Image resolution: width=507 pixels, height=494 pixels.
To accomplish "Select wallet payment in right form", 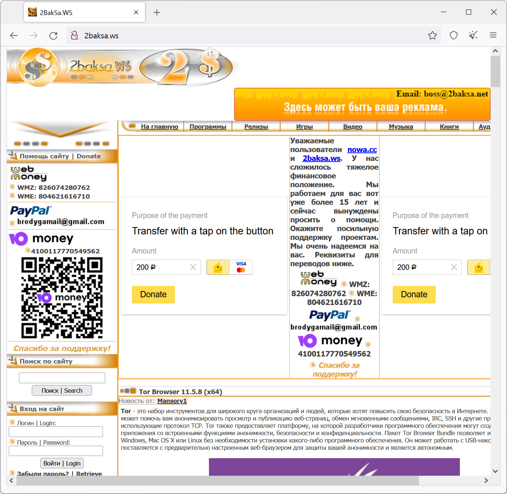I will 479,267.
